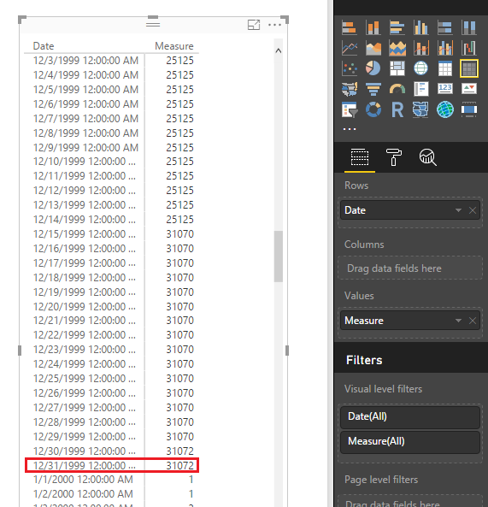Select the Multi-row card visualization

pos(420,89)
